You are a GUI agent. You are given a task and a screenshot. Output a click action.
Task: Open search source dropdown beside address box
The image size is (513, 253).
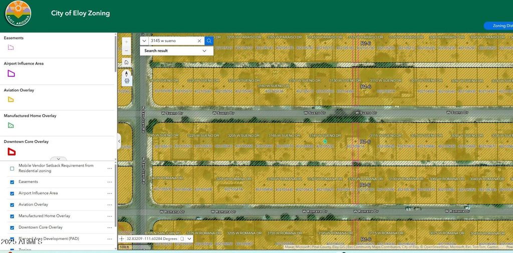point(144,41)
